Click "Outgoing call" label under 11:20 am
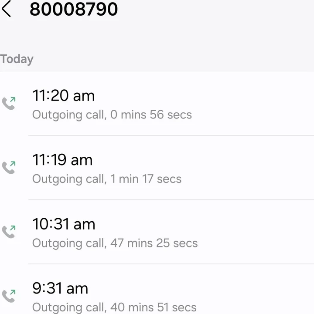Image resolution: width=314 pixels, height=314 pixels. [x=68, y=115]
